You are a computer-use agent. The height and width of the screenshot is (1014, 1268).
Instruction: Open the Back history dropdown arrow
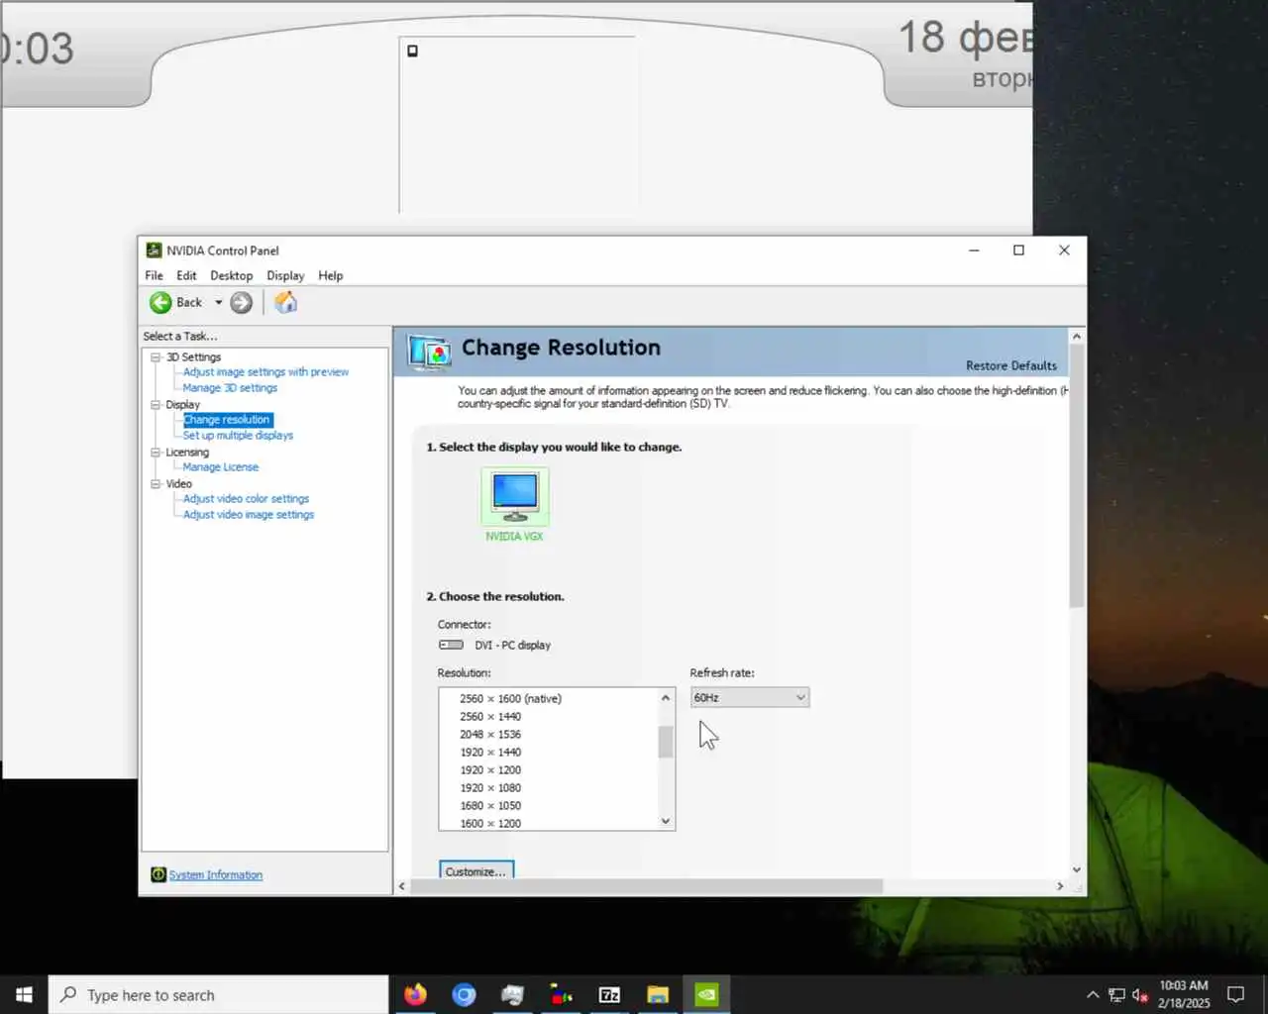[x=218, y=303]
